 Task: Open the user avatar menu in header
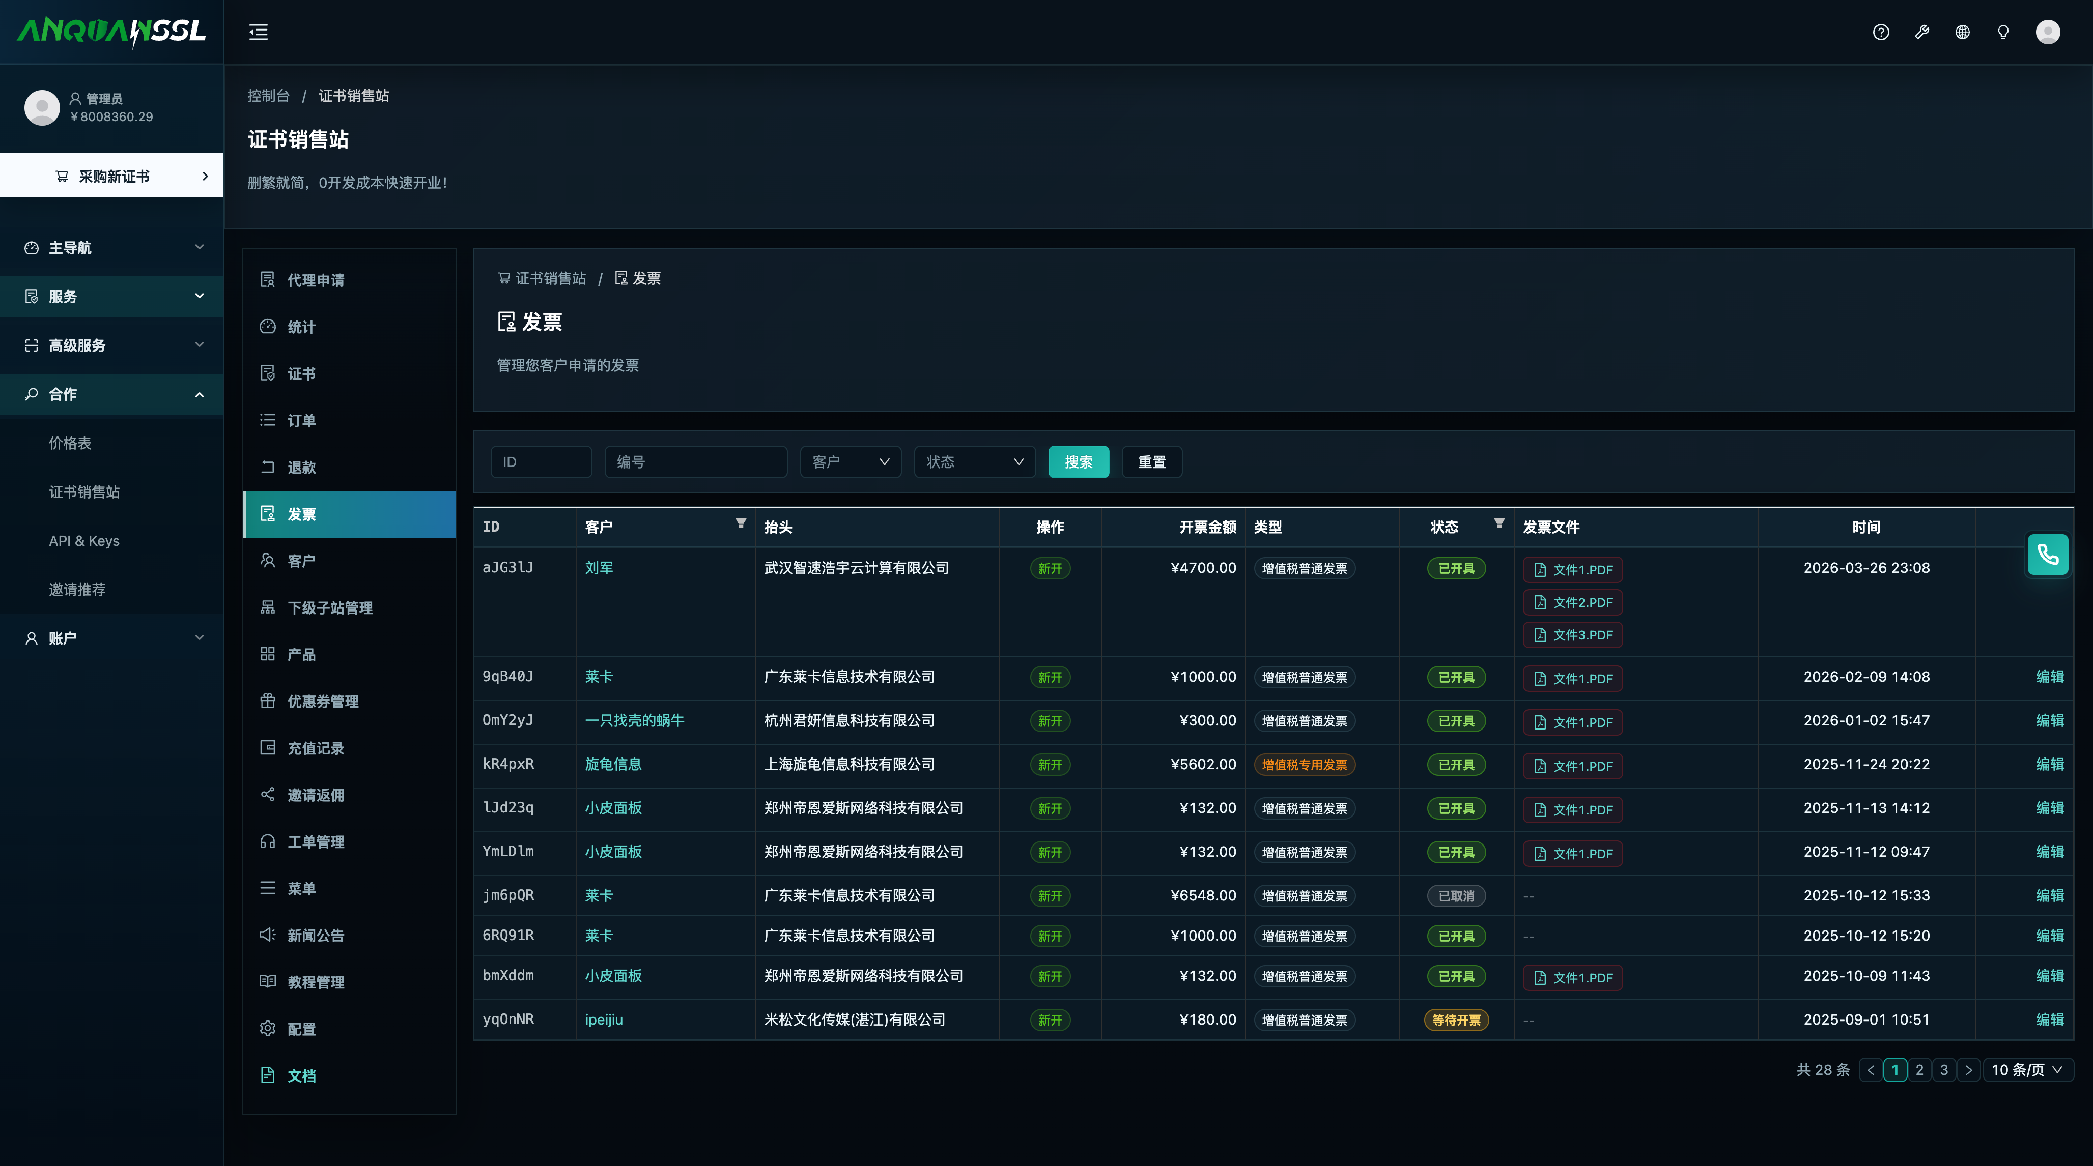(2048, 33)
